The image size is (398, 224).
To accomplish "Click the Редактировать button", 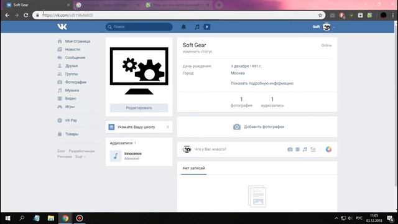I will point(139,108).
